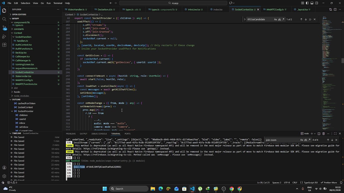
Task: Switch to the DEBUG CONSOLE panel tab
Action: tap(99, 134)
